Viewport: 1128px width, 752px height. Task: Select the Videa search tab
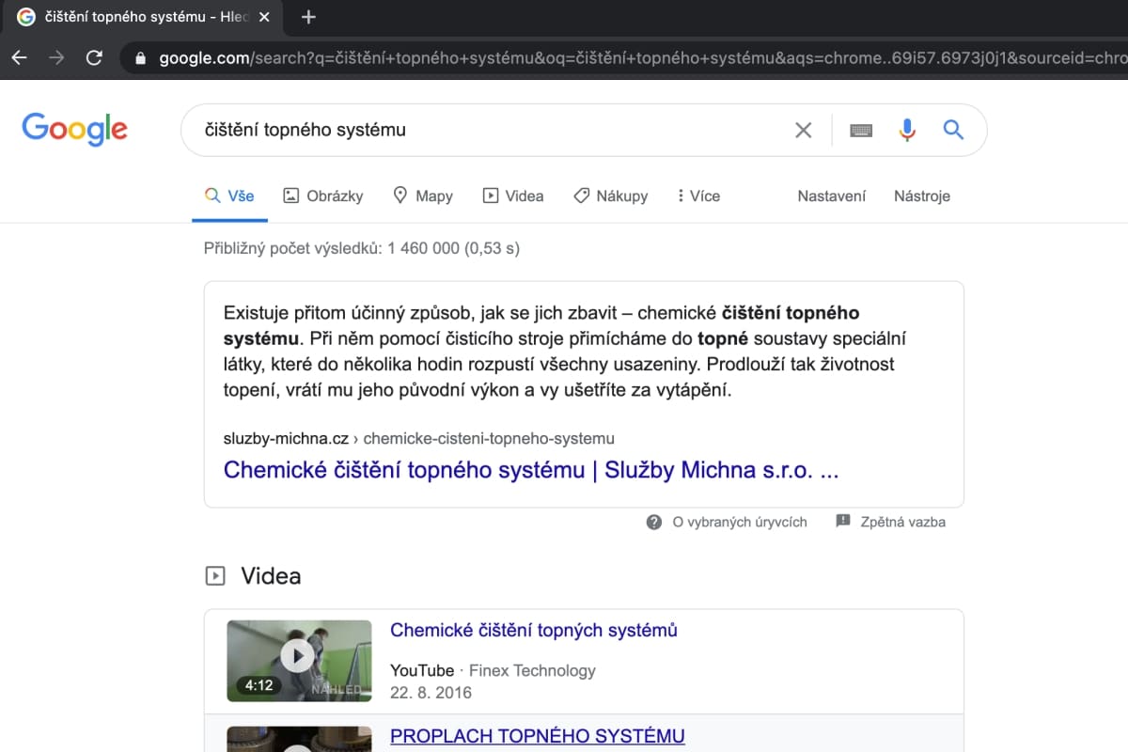[x=513, y=196]
